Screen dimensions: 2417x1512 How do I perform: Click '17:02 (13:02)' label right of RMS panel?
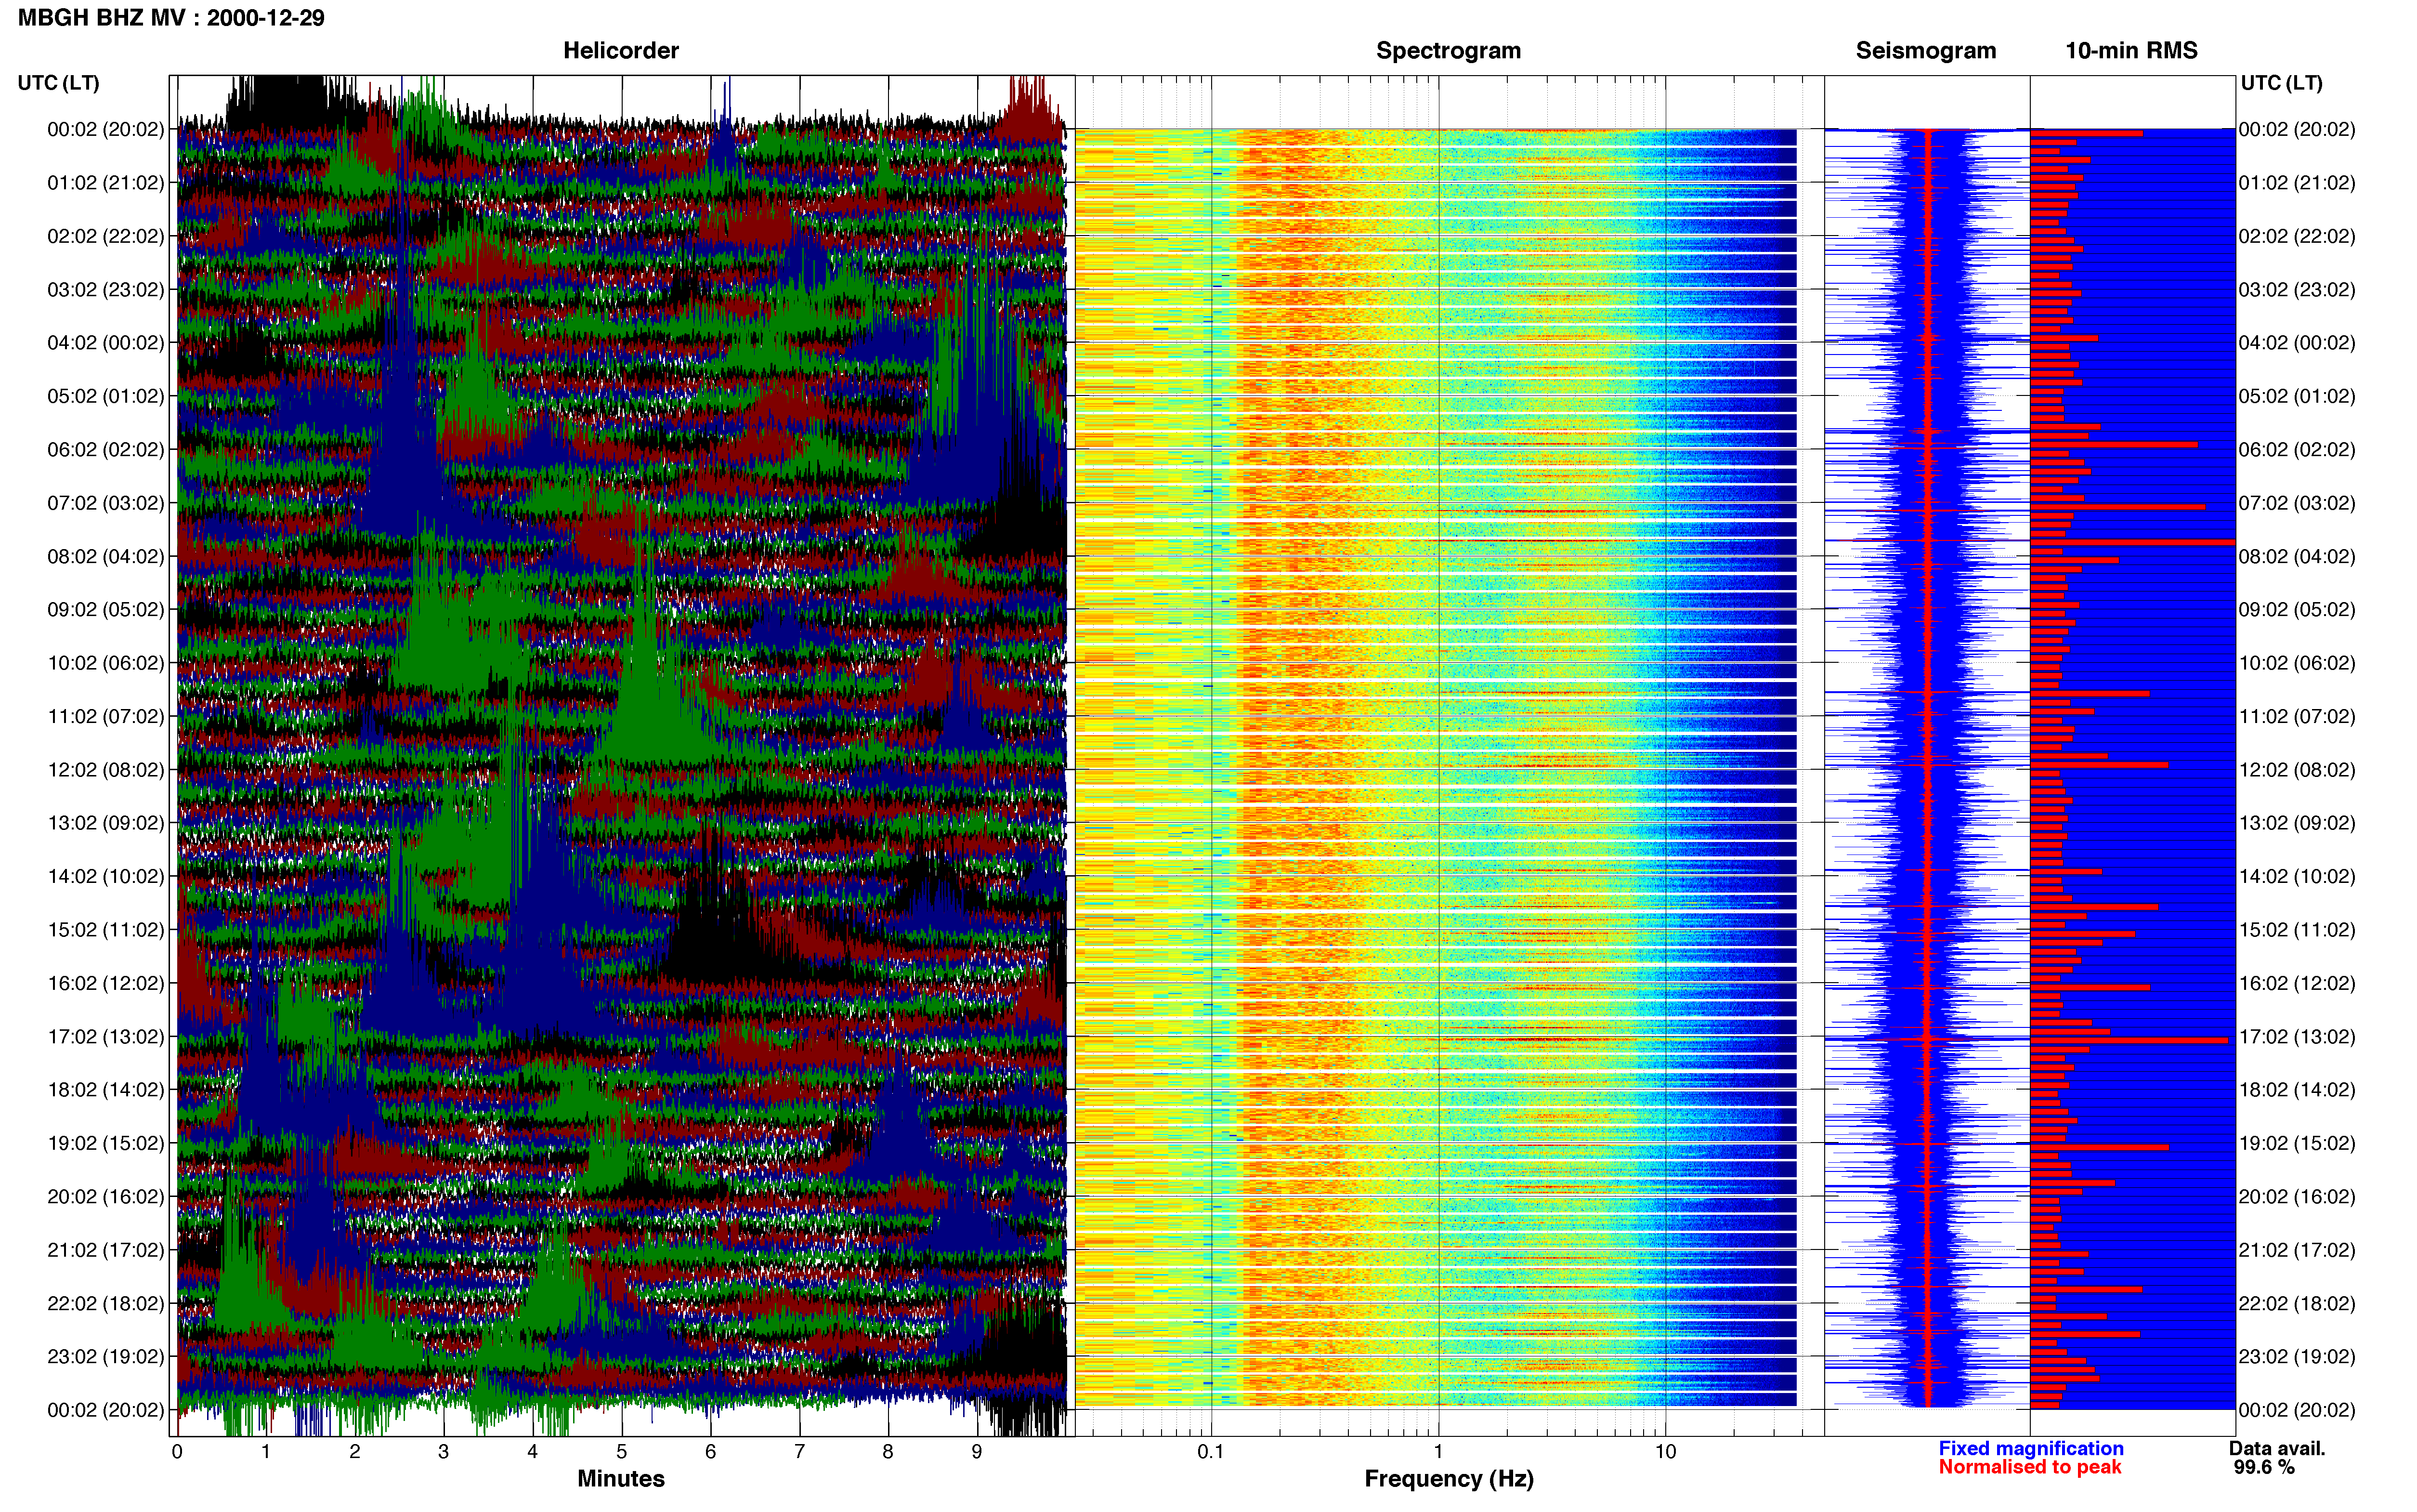[x=2297, y=1037]
